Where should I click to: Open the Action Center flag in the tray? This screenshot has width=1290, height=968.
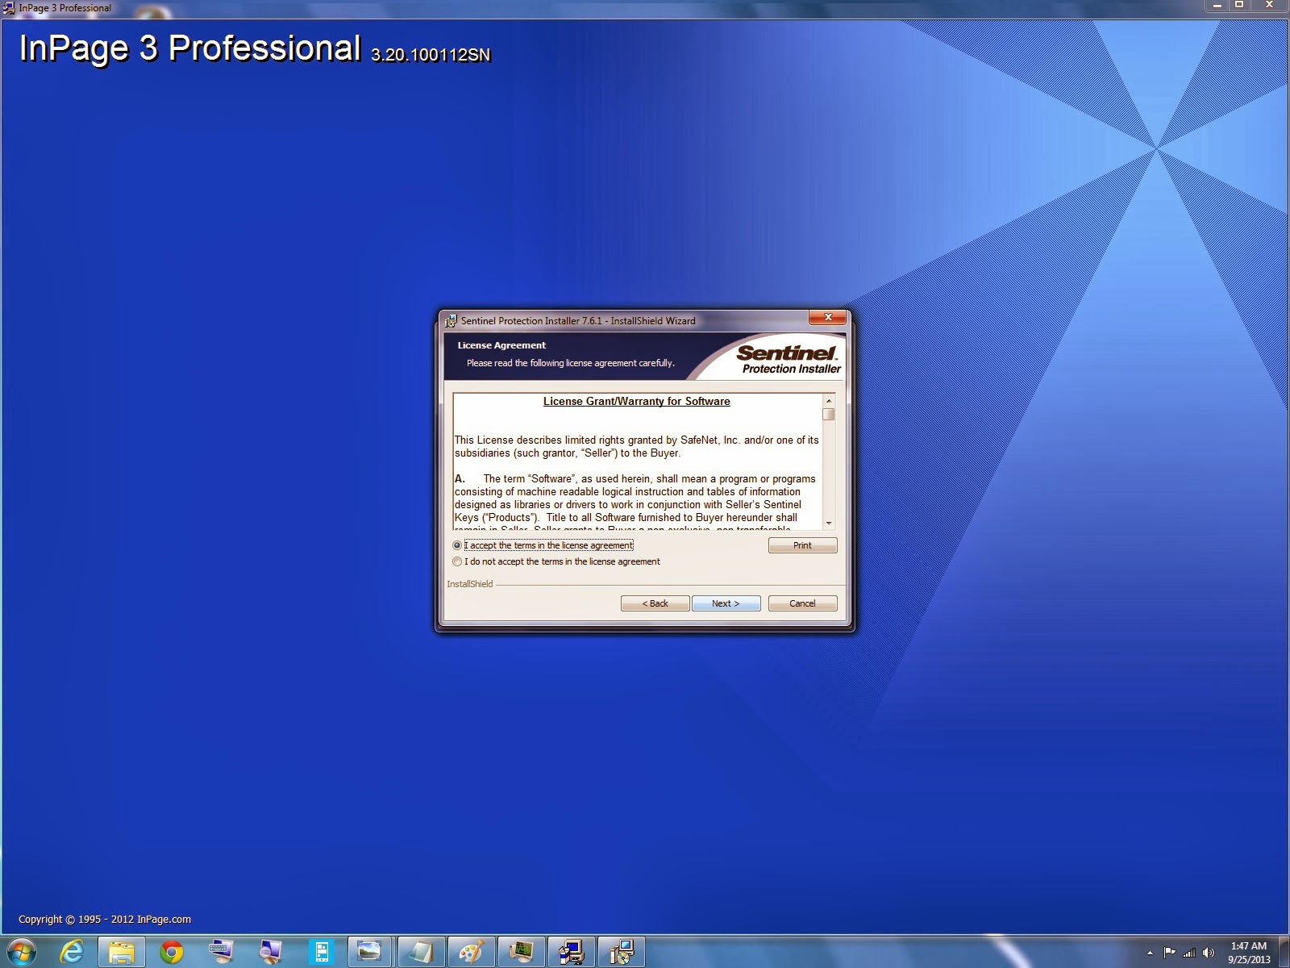[x=1170, y=953]
